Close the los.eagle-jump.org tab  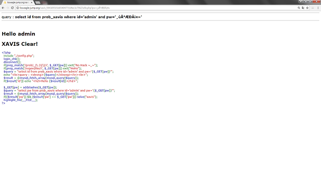[32, 3]
